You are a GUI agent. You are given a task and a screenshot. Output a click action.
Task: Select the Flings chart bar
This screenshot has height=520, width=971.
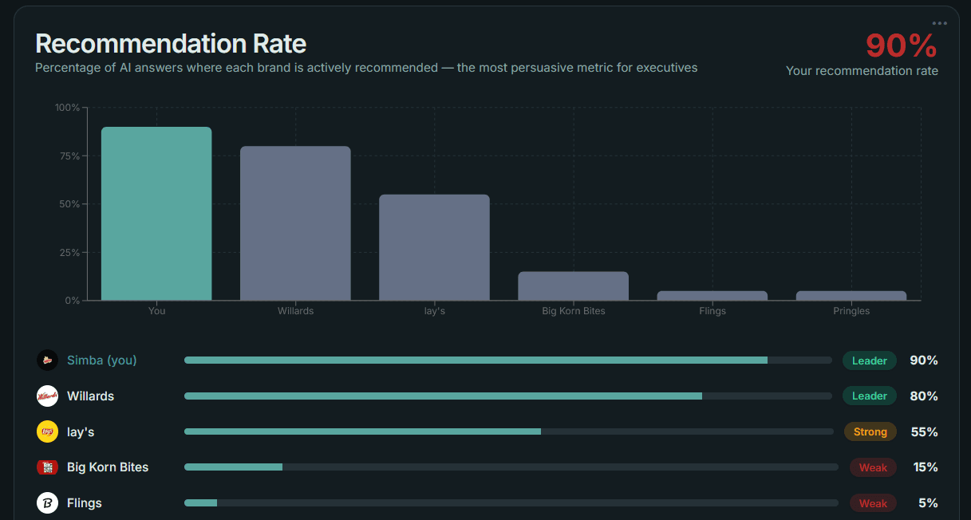click(712, 296)
